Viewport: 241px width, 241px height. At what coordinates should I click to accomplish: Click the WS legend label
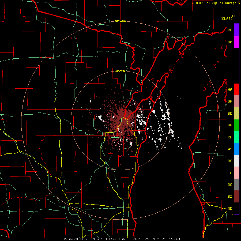230,149
